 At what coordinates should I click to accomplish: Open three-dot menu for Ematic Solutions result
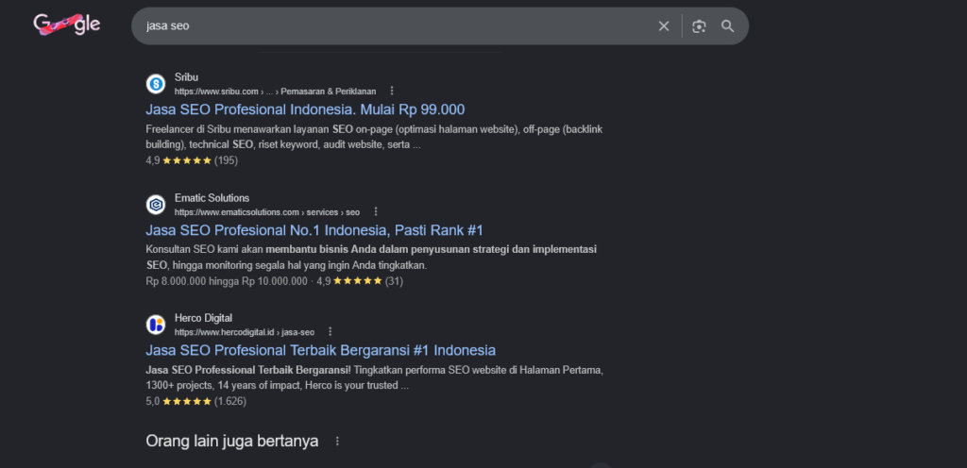click(x=376, y=212)
